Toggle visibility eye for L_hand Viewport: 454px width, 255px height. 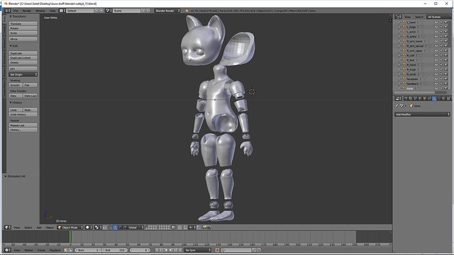436,22
